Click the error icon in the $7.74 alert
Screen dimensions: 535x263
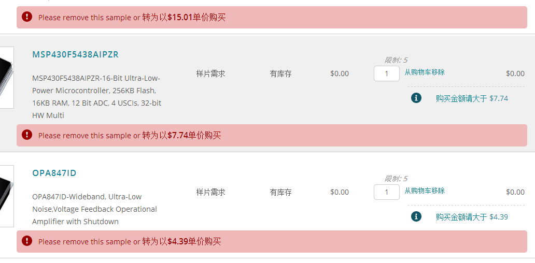pyautogui.click(x=27, y=135)
